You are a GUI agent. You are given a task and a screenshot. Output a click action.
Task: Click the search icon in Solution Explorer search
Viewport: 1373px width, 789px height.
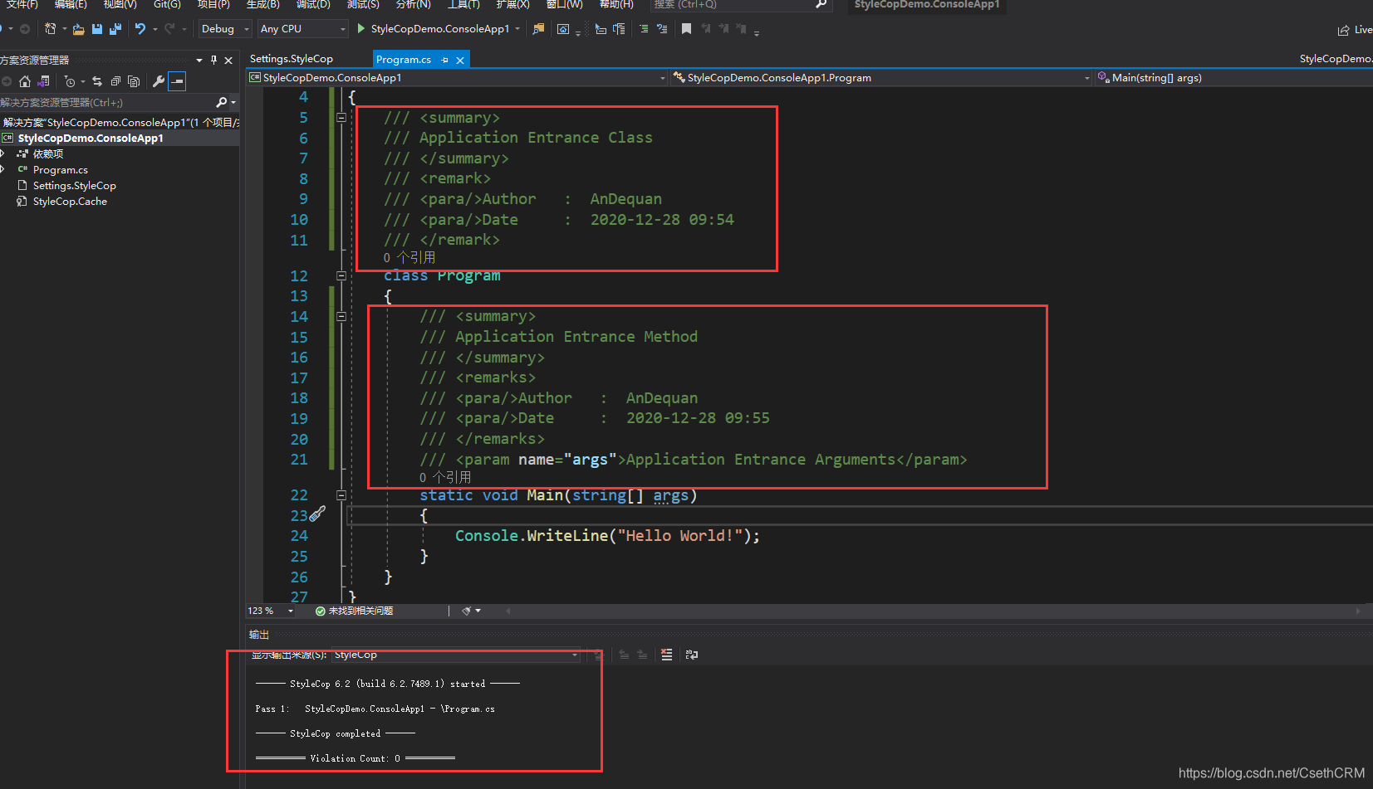221,103
